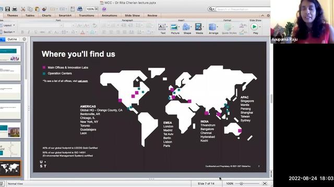Switch to the Themes ribbon tab
Image resolution: width=334 pixels, height=187 pixels.
point(13,16)
